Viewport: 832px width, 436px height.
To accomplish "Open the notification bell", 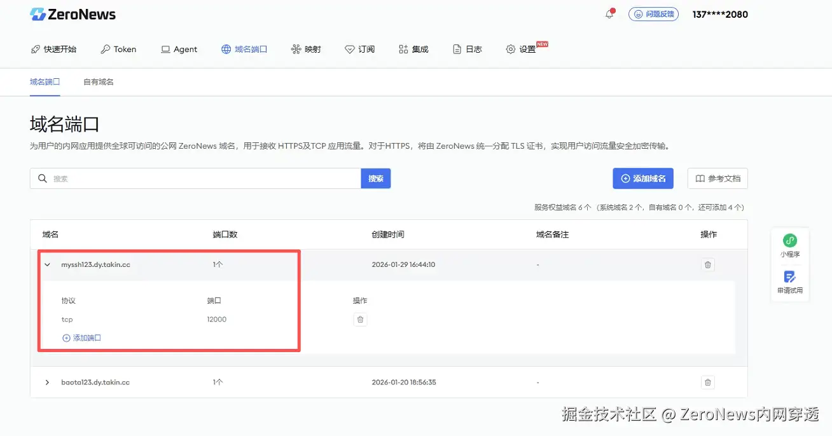I will coord(609,14).
